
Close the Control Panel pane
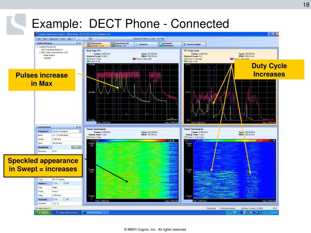[80, 127]
